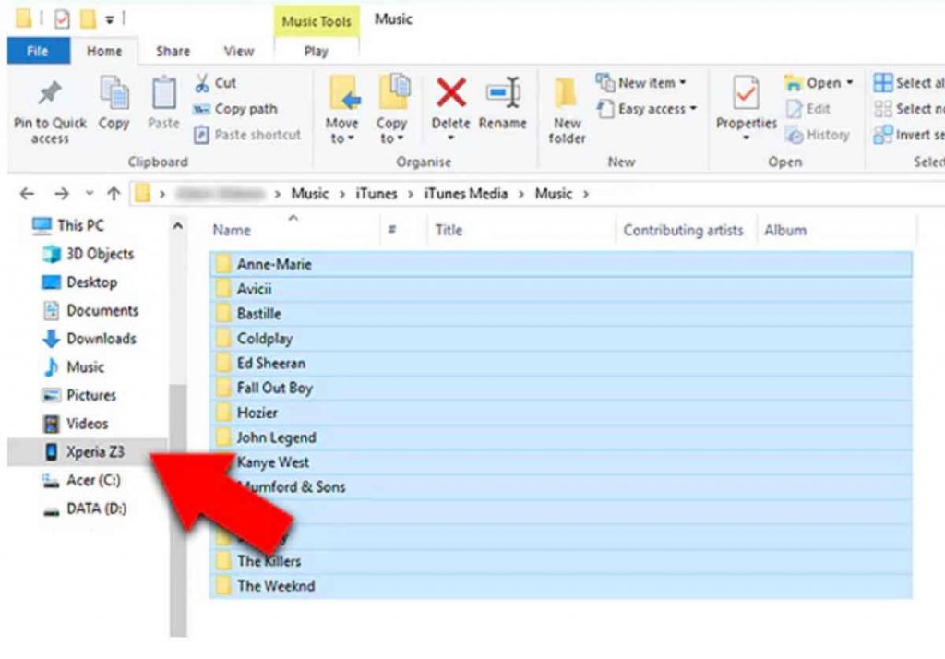Screen dimensions: 945x659
Task: Go up one folder level
Action: 114,194
